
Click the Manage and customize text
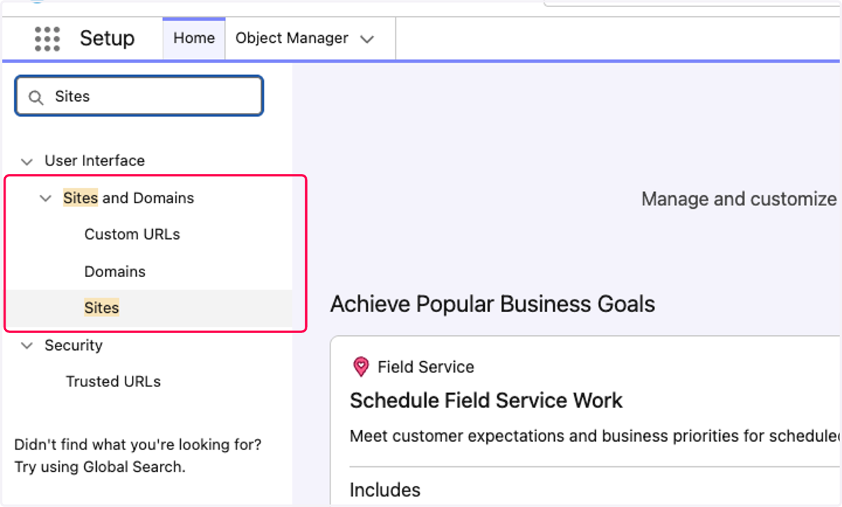[739, 199]
